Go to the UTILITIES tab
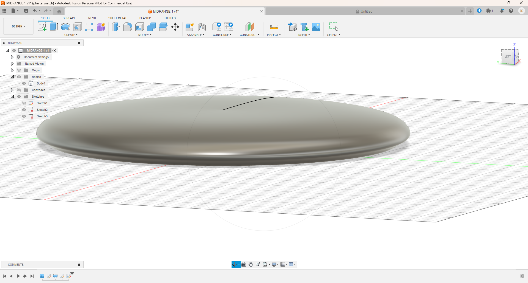528x283 pixels. [170, 18]
